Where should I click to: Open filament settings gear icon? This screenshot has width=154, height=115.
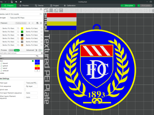41,23
